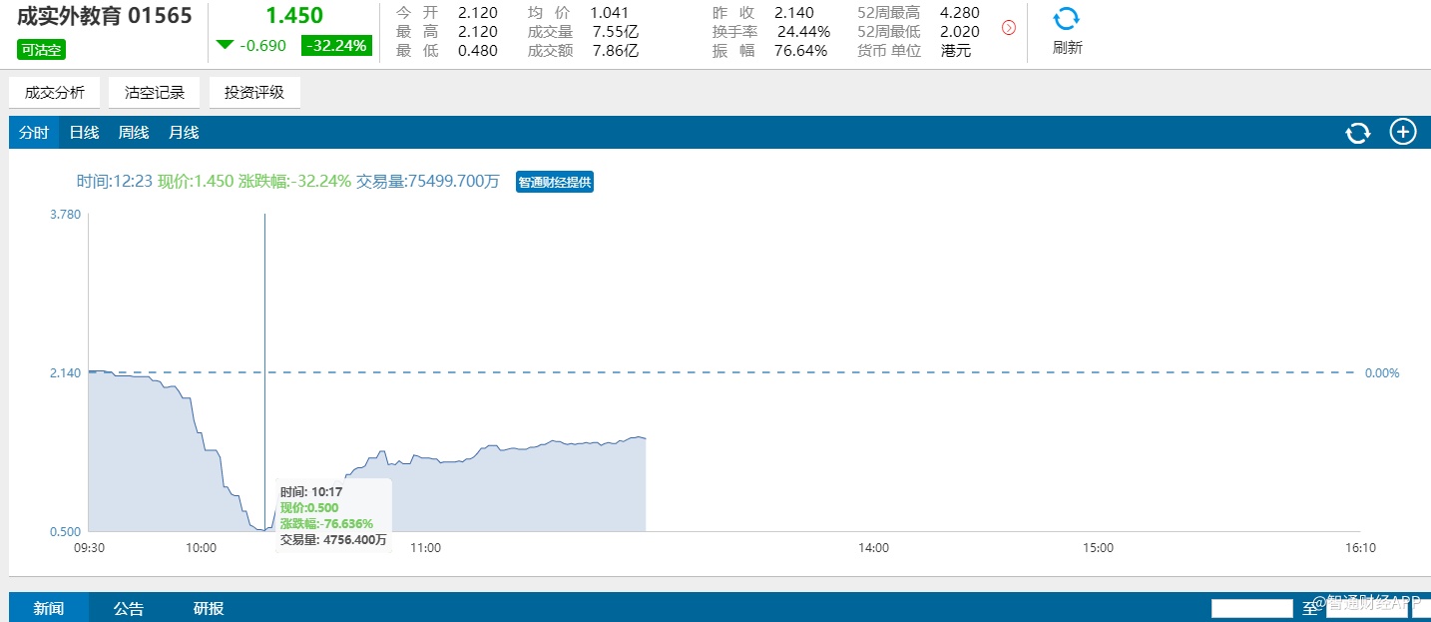
Task: Click the start date input field
Action: tap(1252, 608)
